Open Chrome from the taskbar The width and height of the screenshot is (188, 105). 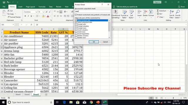pos(91,102)
